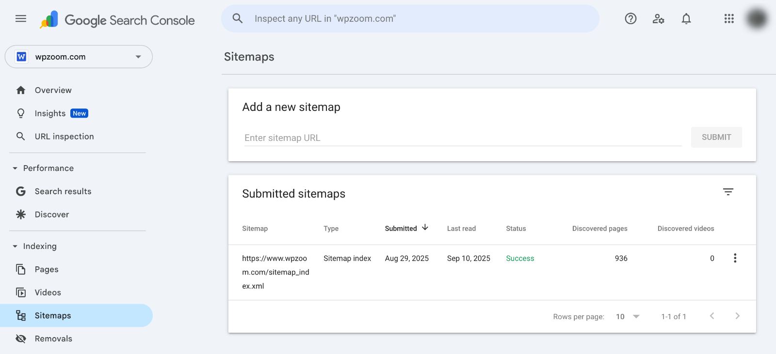Collapse the Indexing section
776x354 pixels.
pyautogui.click(x=15, y=246)
